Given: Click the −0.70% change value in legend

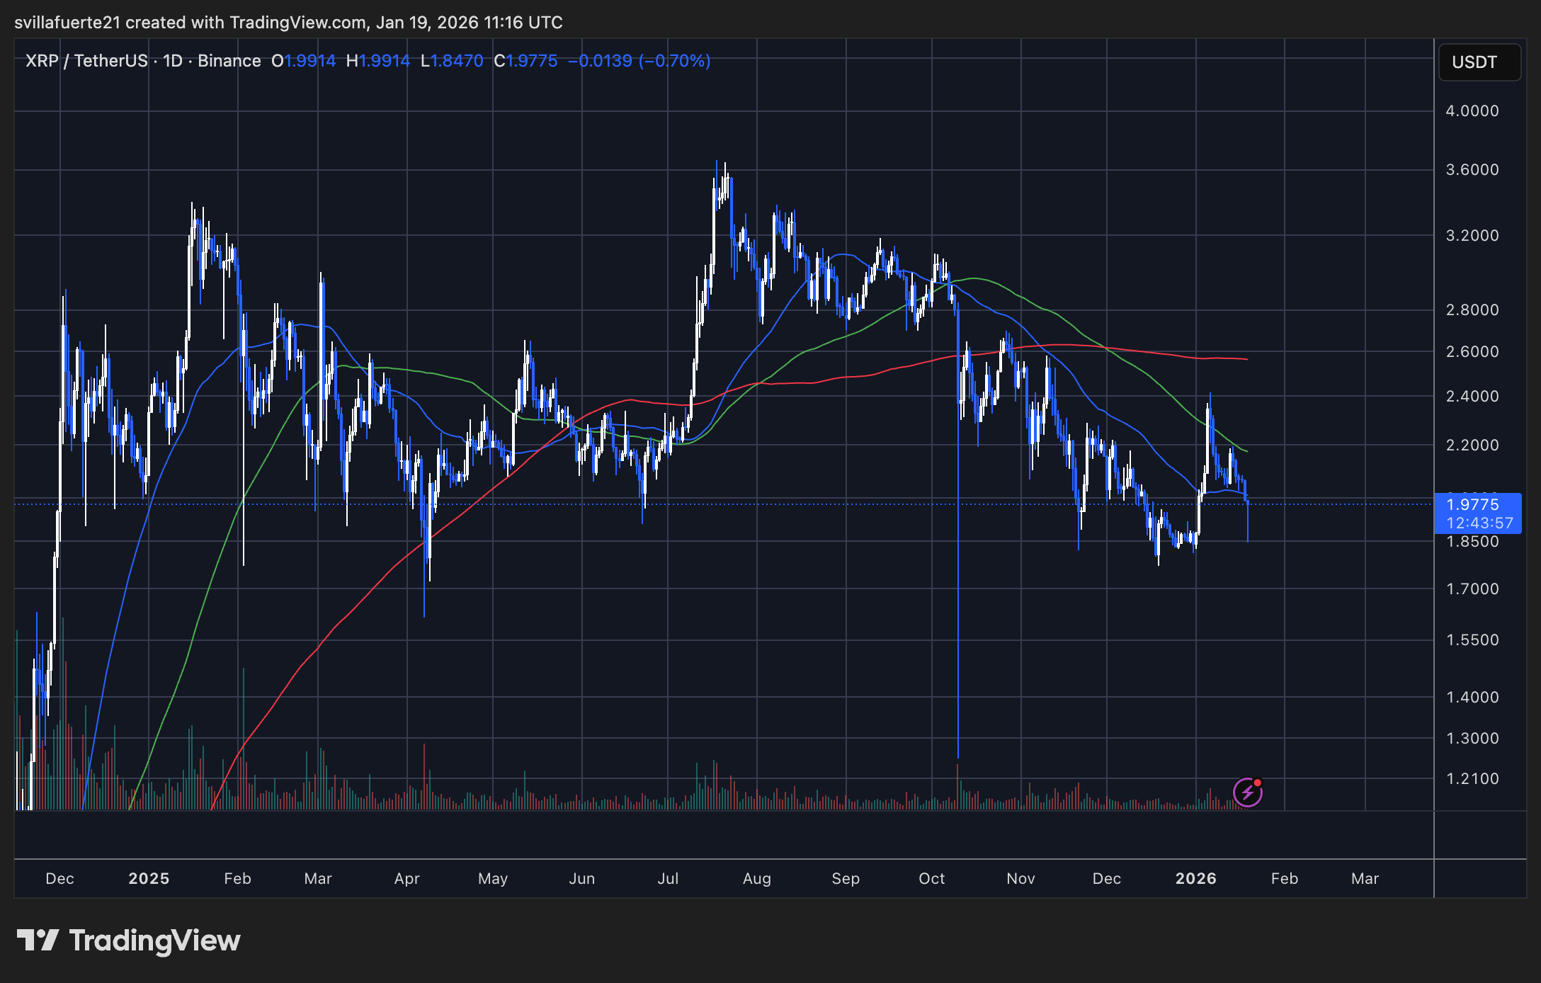Looking at the screenshot, I should coord(673,61).
